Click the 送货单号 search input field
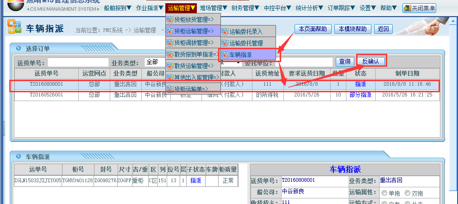458x204 pixels. (78, 62)
